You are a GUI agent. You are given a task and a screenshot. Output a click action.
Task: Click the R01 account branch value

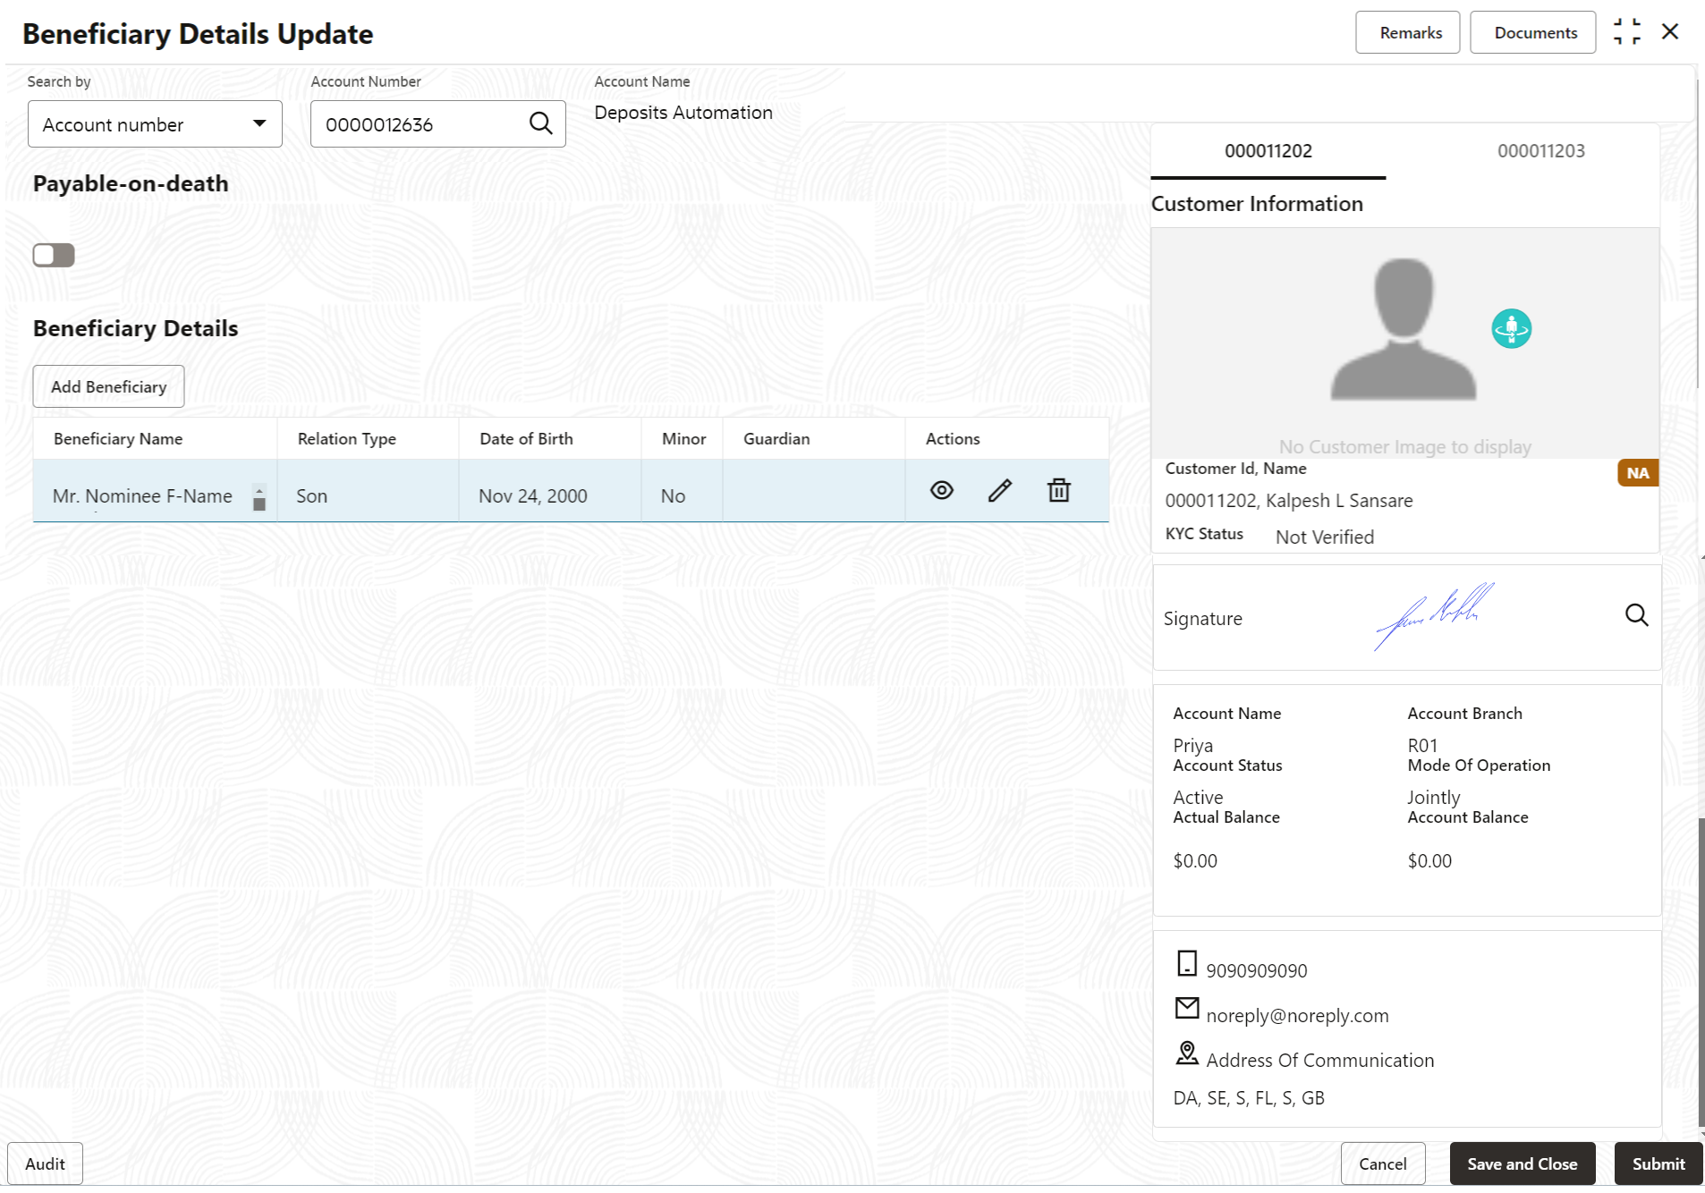(1422, 746)
